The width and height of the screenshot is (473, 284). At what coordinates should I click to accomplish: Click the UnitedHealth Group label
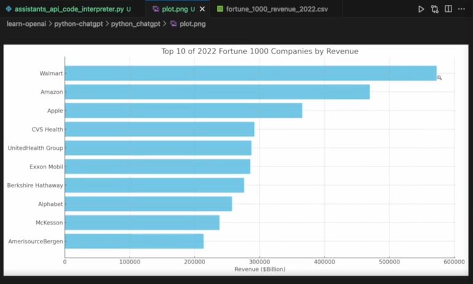click(x=35, y=148)
